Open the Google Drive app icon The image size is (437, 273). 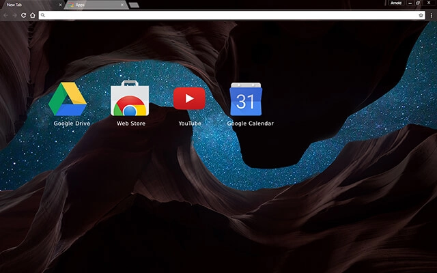point(68,99)
